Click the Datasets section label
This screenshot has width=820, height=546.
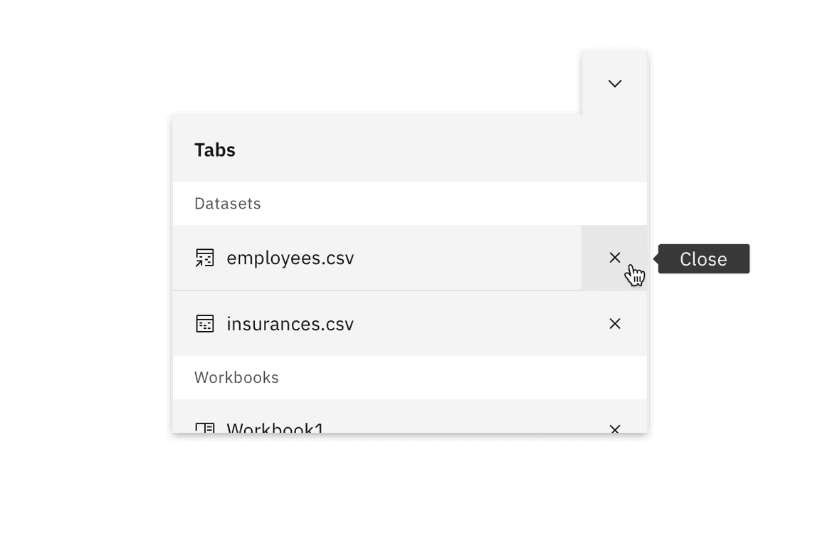(x=228, y=204)
